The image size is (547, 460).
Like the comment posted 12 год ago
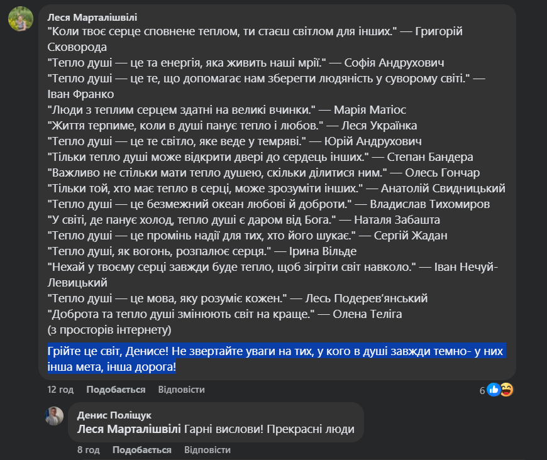tap(116, 390)
